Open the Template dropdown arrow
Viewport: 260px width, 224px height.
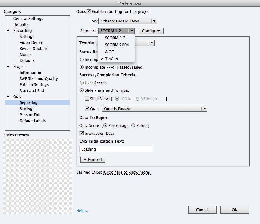coord(152,43)
